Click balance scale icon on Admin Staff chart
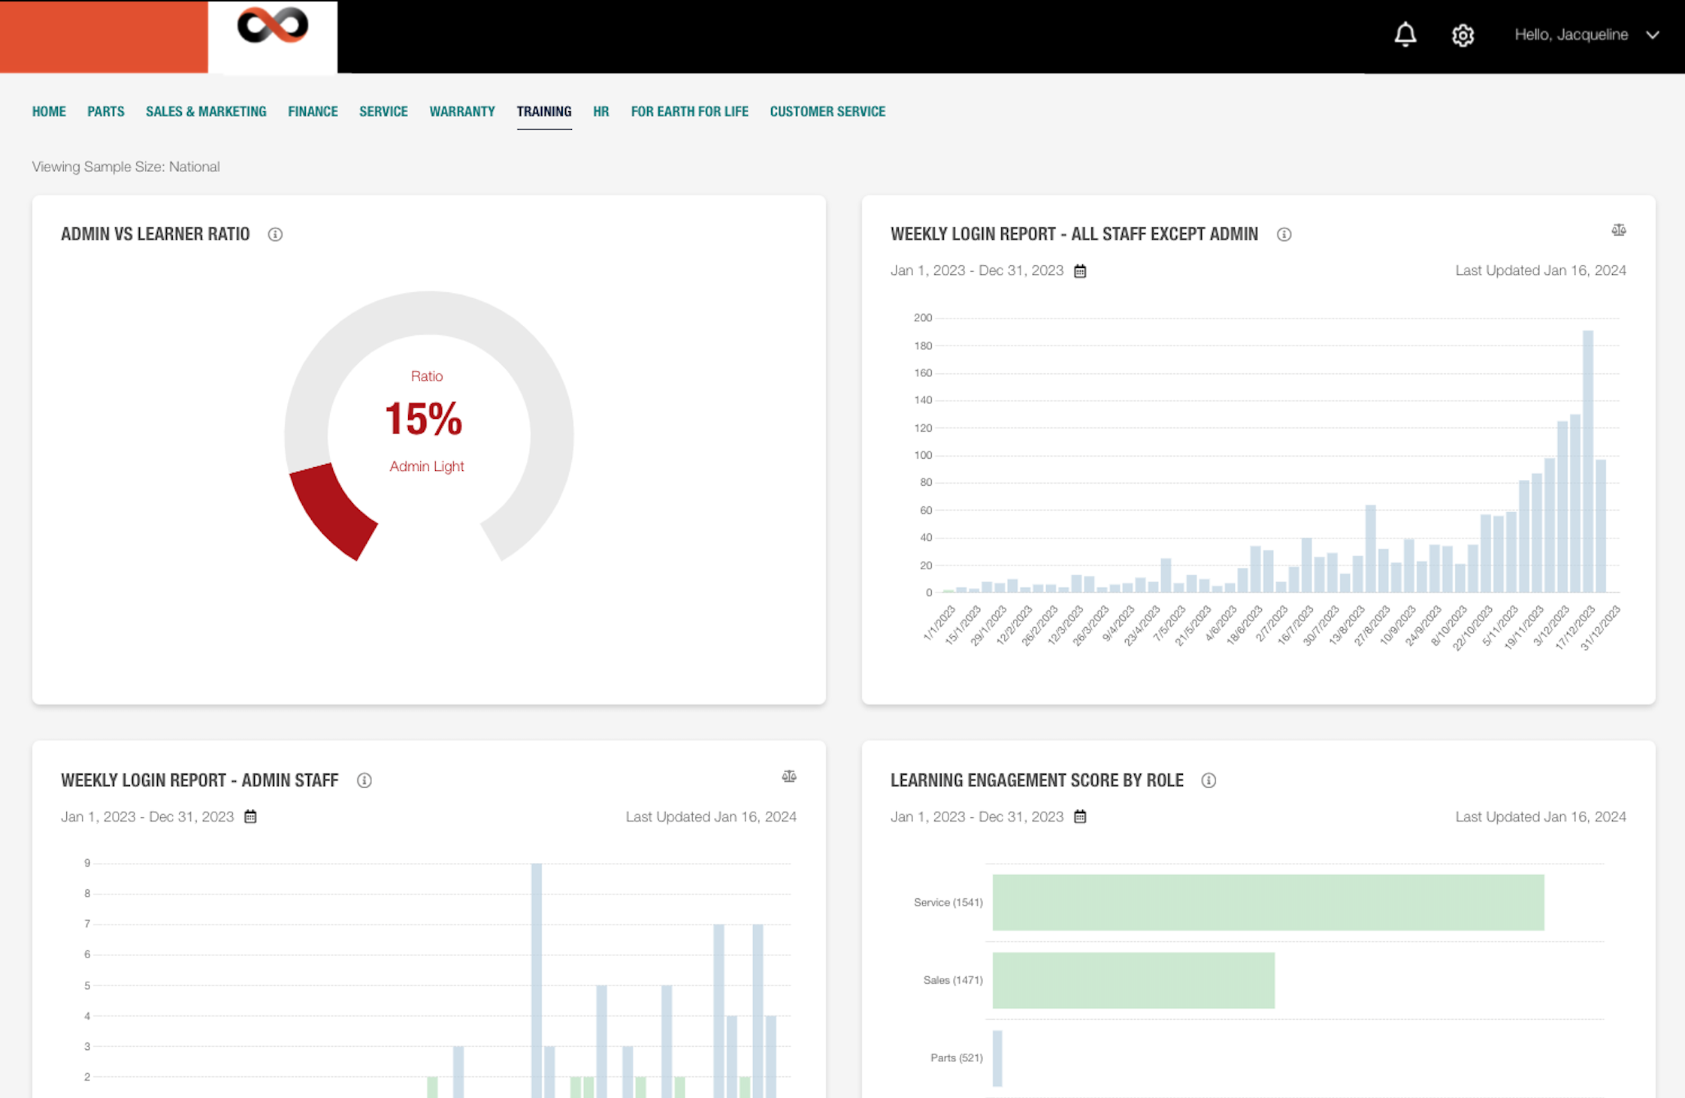The width and height of the screenshot is (1685, 1098). coord(788,777)
